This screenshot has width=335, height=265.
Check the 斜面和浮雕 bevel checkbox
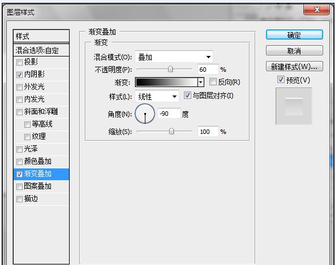(x=19, y=112)
